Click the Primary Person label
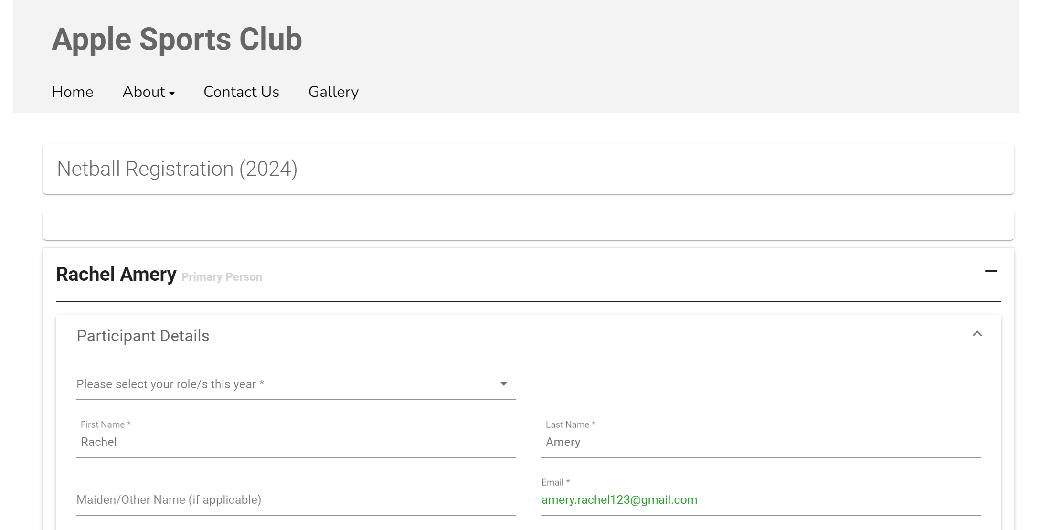Image resolution: width=1040 pixels, height=530 pixels. (x=222, y=277)
